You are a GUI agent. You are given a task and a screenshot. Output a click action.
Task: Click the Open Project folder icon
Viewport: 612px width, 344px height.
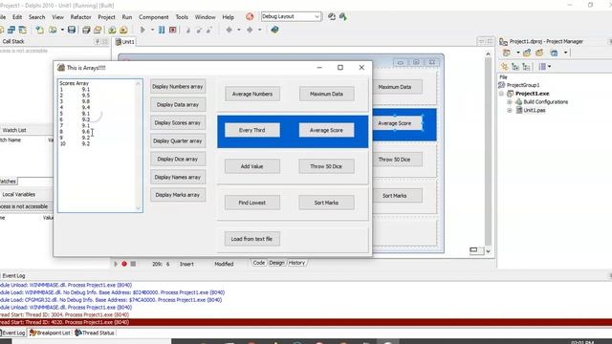coord(98,30)
